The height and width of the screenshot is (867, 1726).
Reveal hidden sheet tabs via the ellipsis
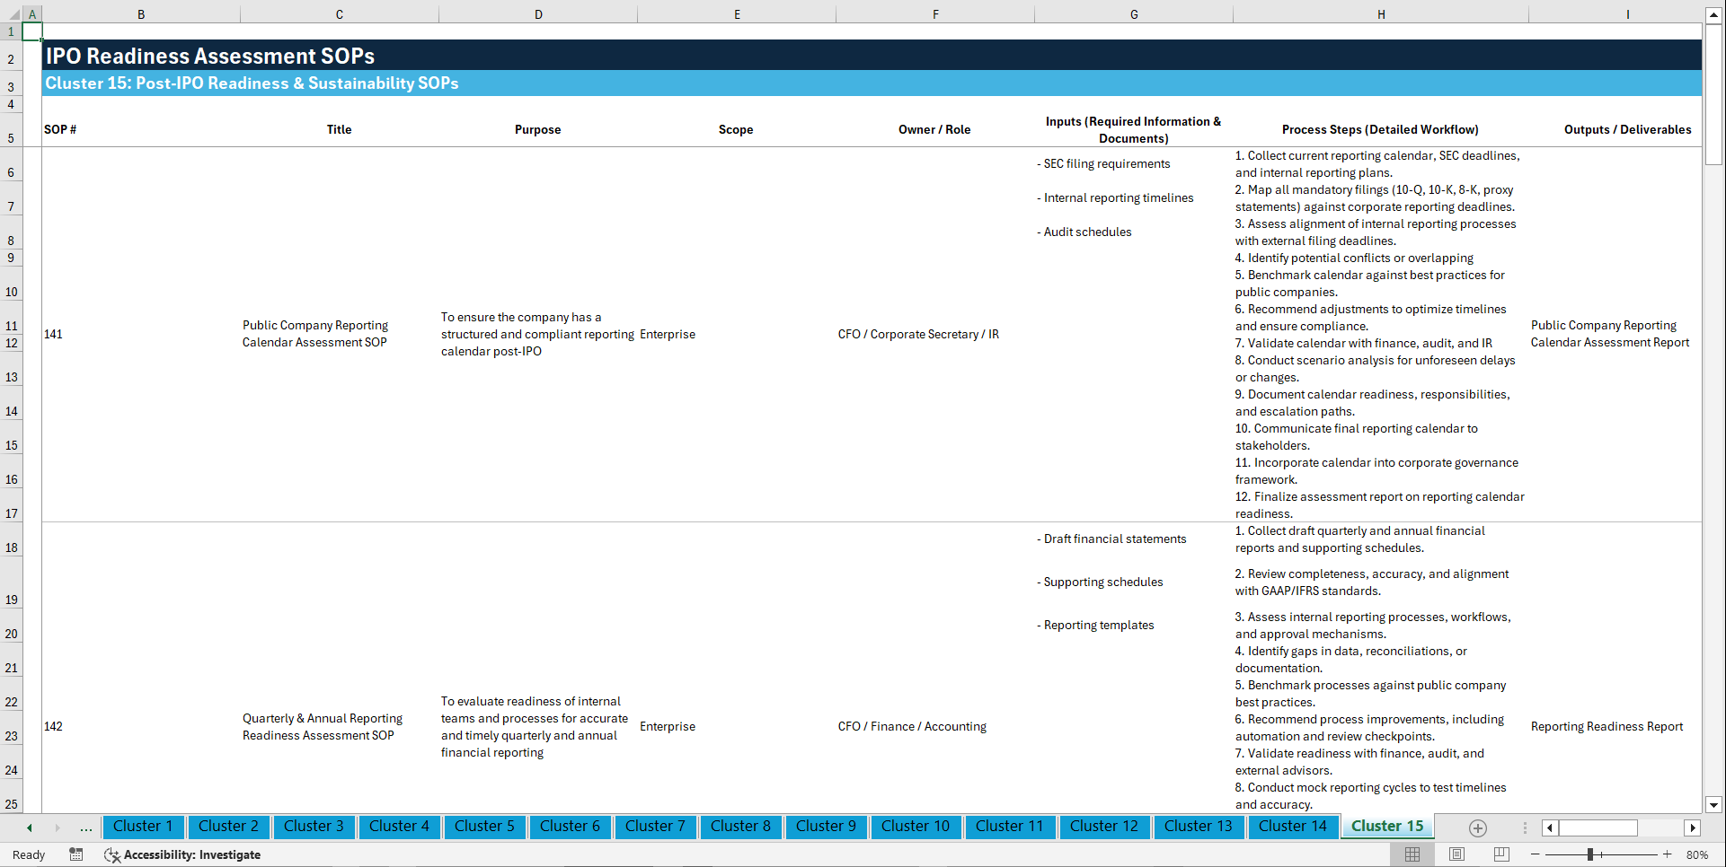(85, 828)
